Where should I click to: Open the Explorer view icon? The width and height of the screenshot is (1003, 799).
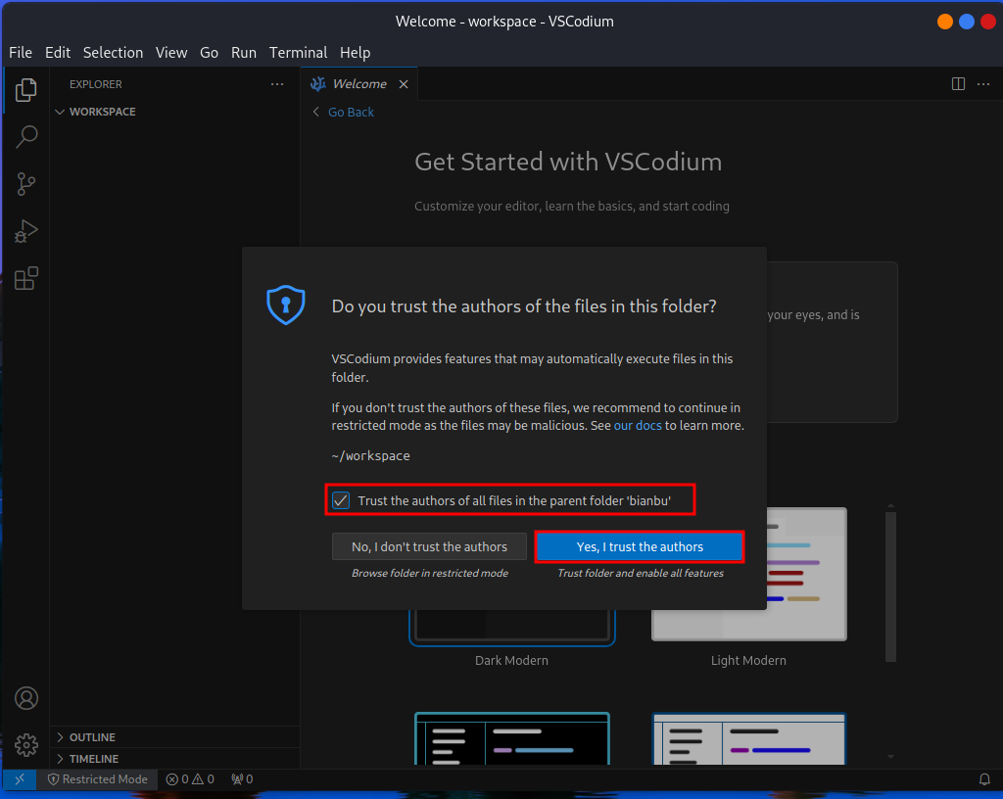pyautogui.click(x=25, y=89)
